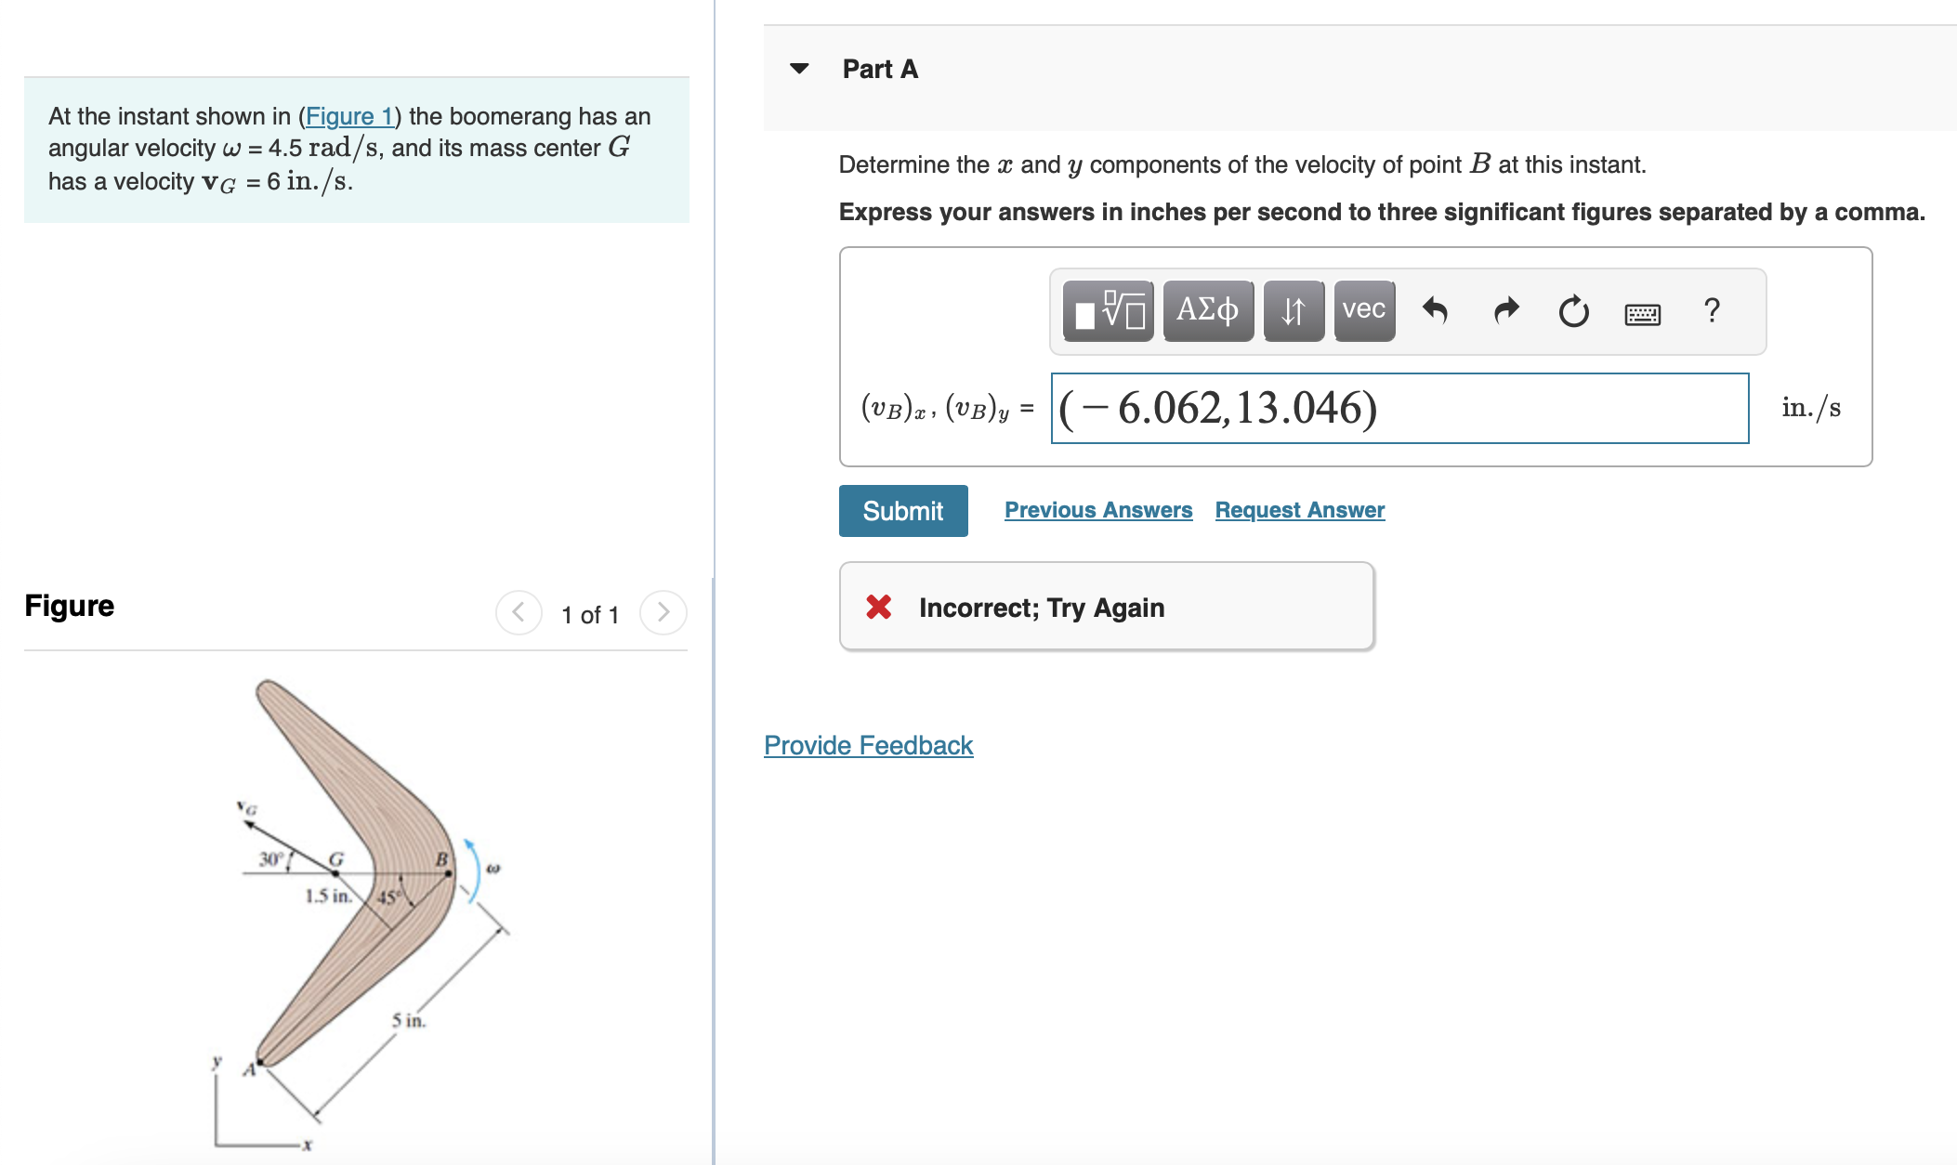Reset the answer field with circular arrow icon
Screen dimensions: 1957x1165
[1573, 311]
